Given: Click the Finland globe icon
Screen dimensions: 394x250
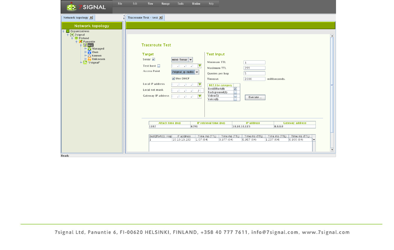Looking at the screenshot, I should click(77, 38).
